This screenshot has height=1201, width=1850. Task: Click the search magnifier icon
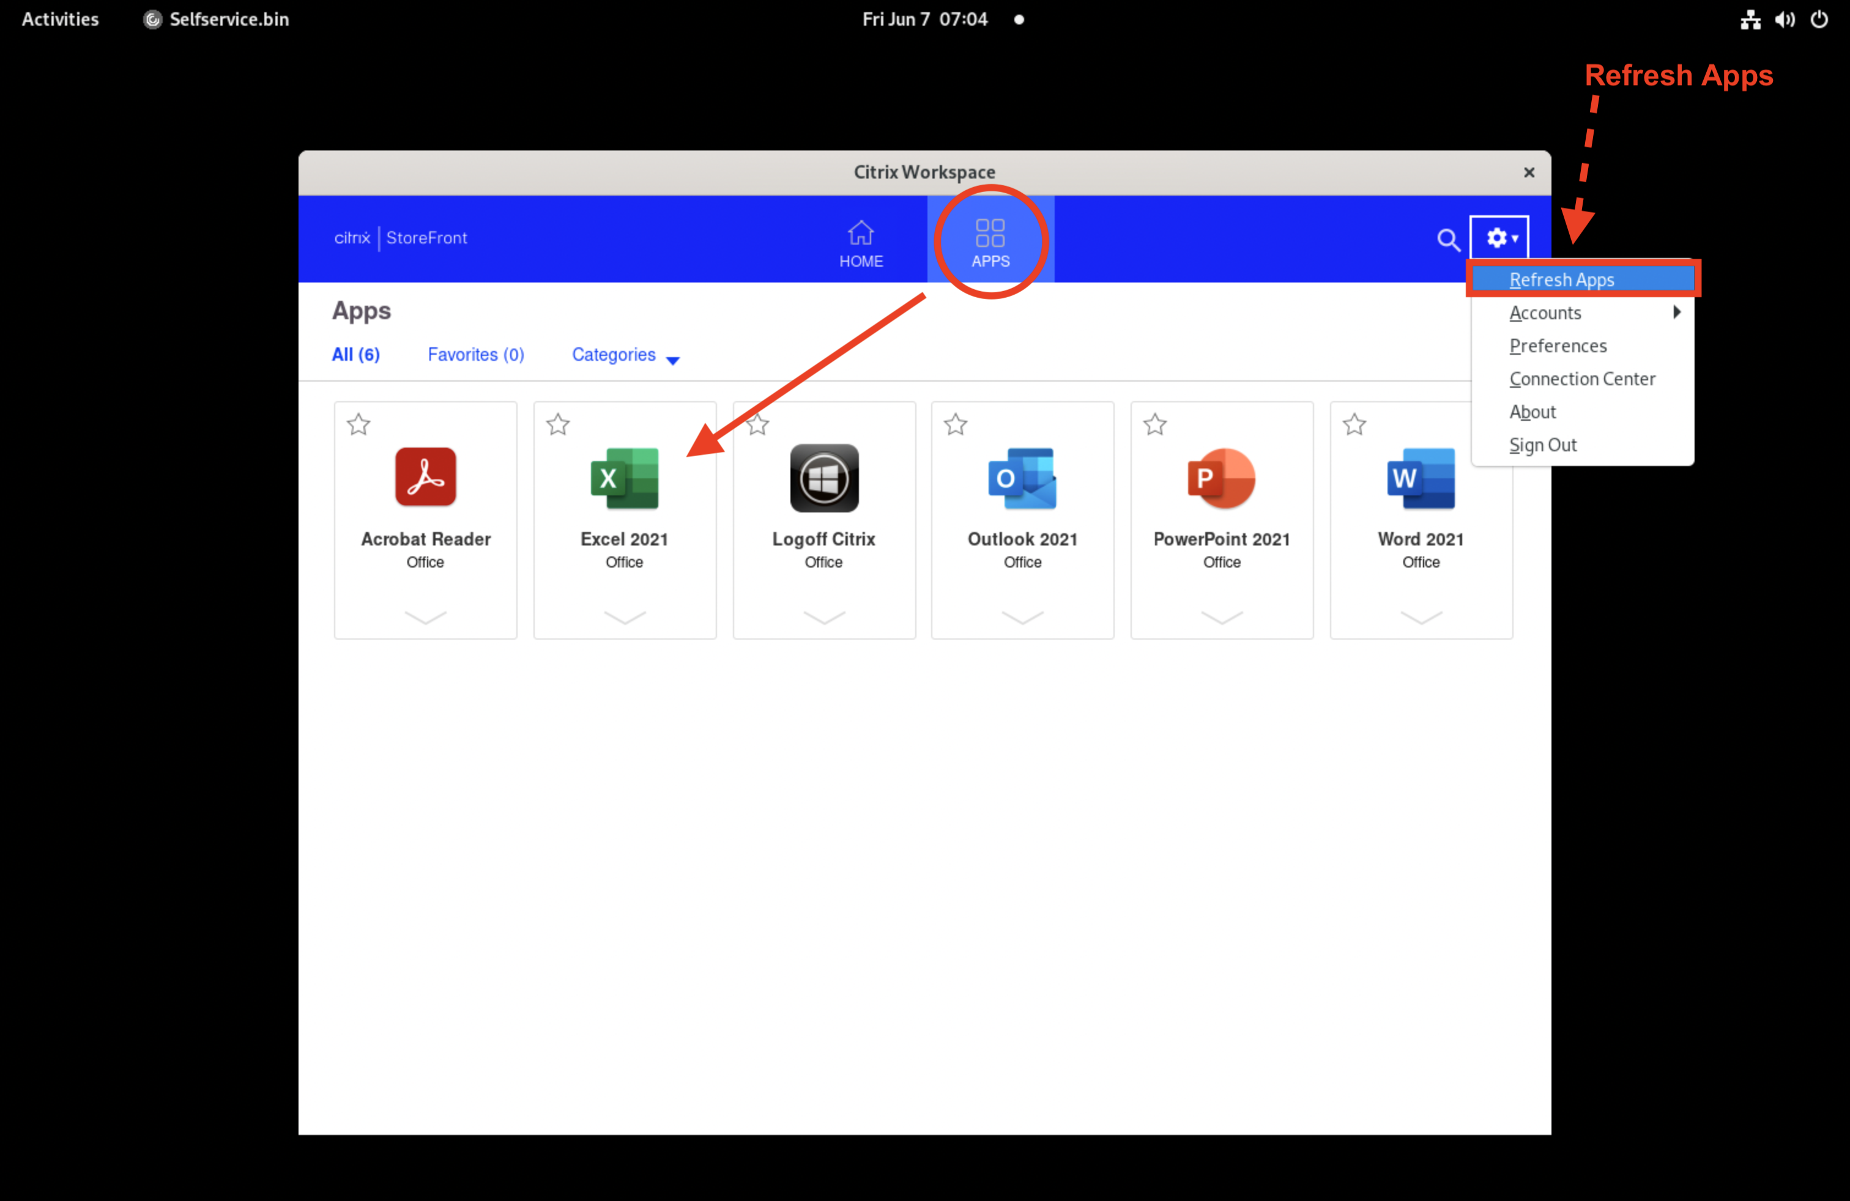1447,239
